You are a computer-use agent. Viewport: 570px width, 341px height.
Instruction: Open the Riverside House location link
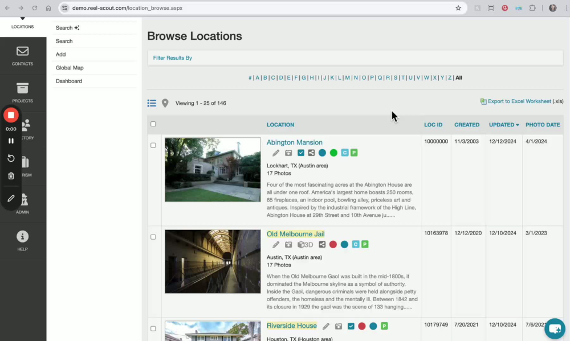(291, 326)
